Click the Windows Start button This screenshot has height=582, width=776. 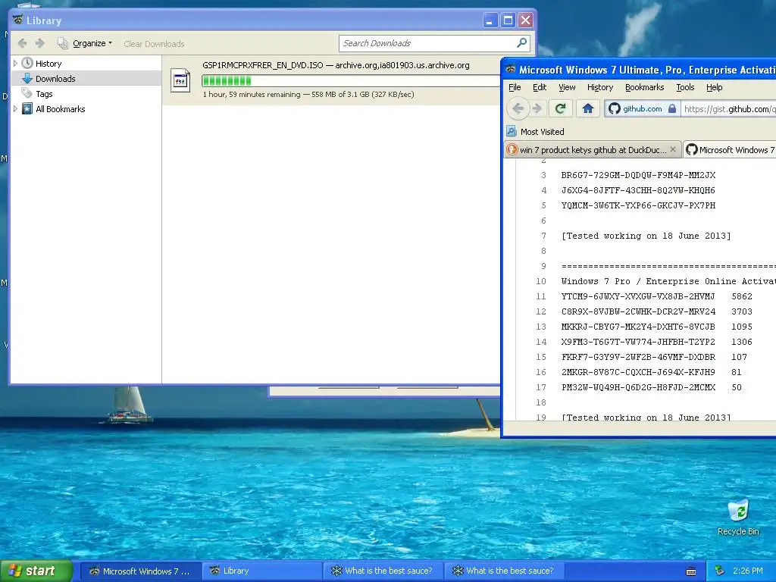[36, 571]
